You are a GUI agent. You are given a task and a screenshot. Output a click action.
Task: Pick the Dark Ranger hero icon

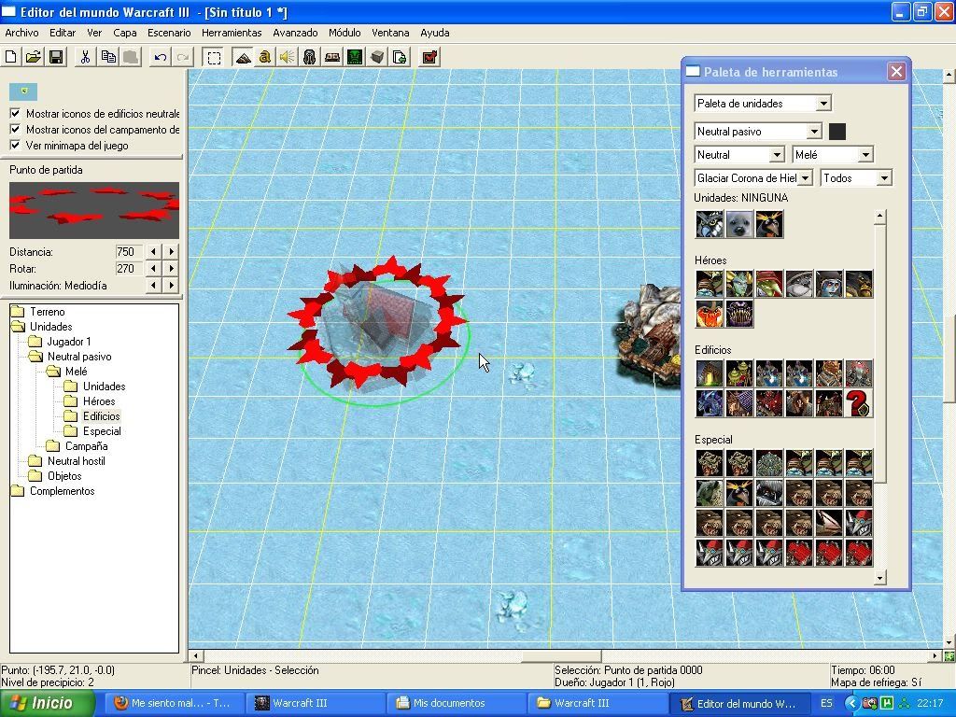[829, 284]
